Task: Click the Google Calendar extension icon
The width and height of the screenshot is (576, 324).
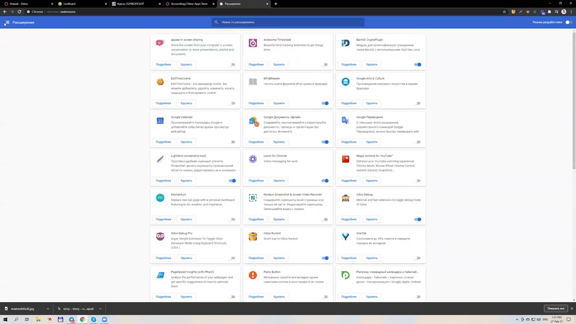Action: (160, 120)
